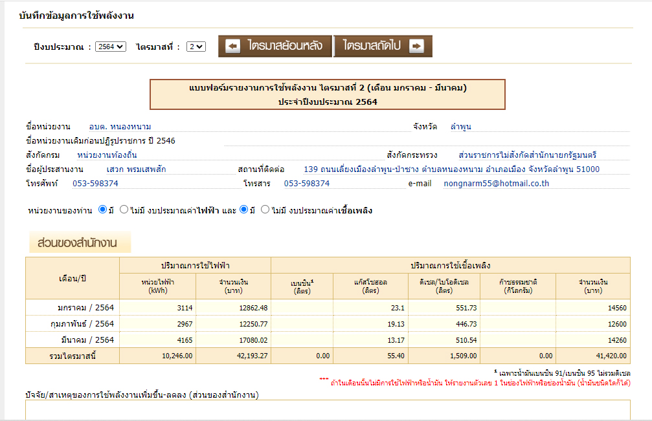
Task: Click kWh field with 2967
Action: coord(157,324)
